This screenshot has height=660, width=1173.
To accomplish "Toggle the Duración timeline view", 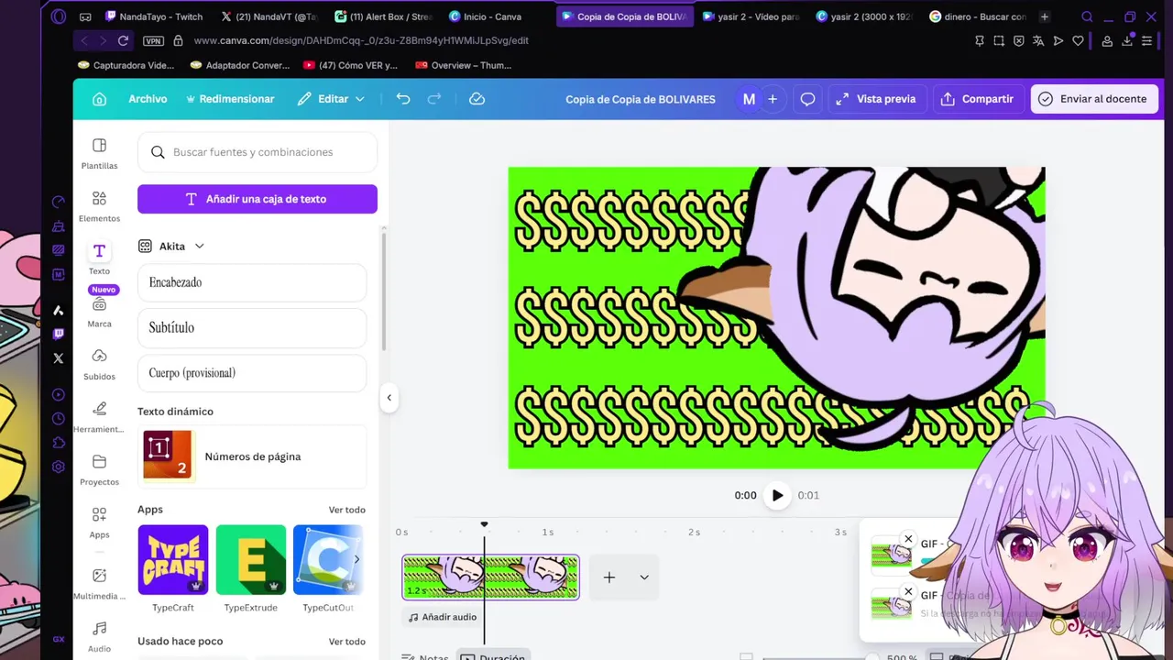I will coord(493,656).
